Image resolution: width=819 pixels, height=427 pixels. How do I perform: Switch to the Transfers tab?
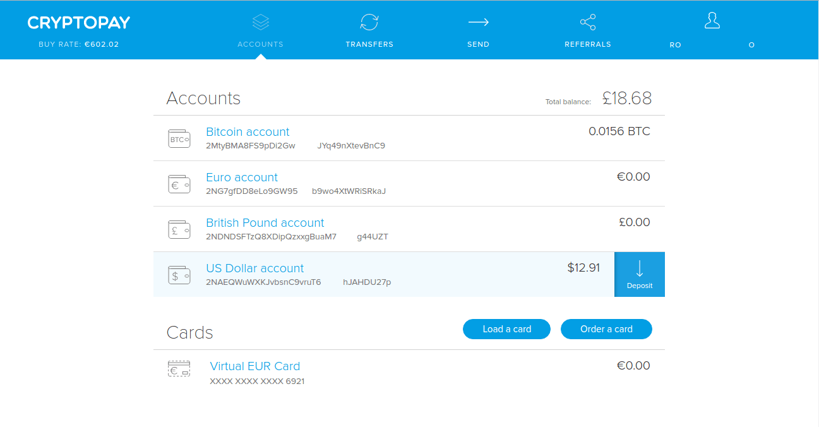pyautogui.click(x=369, y=44)
